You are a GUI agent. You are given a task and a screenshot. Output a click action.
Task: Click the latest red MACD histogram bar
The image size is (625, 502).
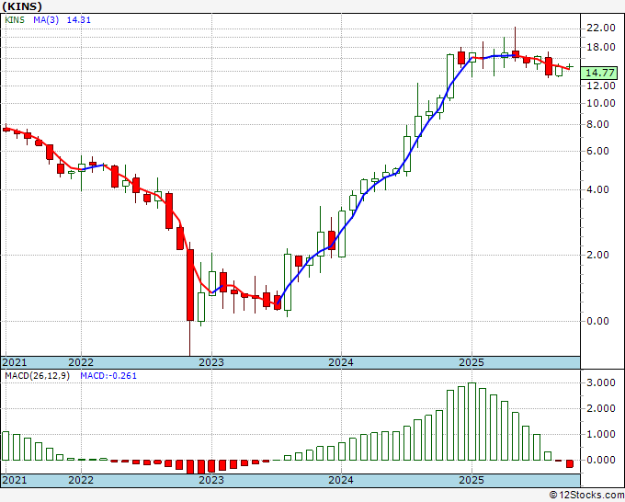[x=569, y=463]
